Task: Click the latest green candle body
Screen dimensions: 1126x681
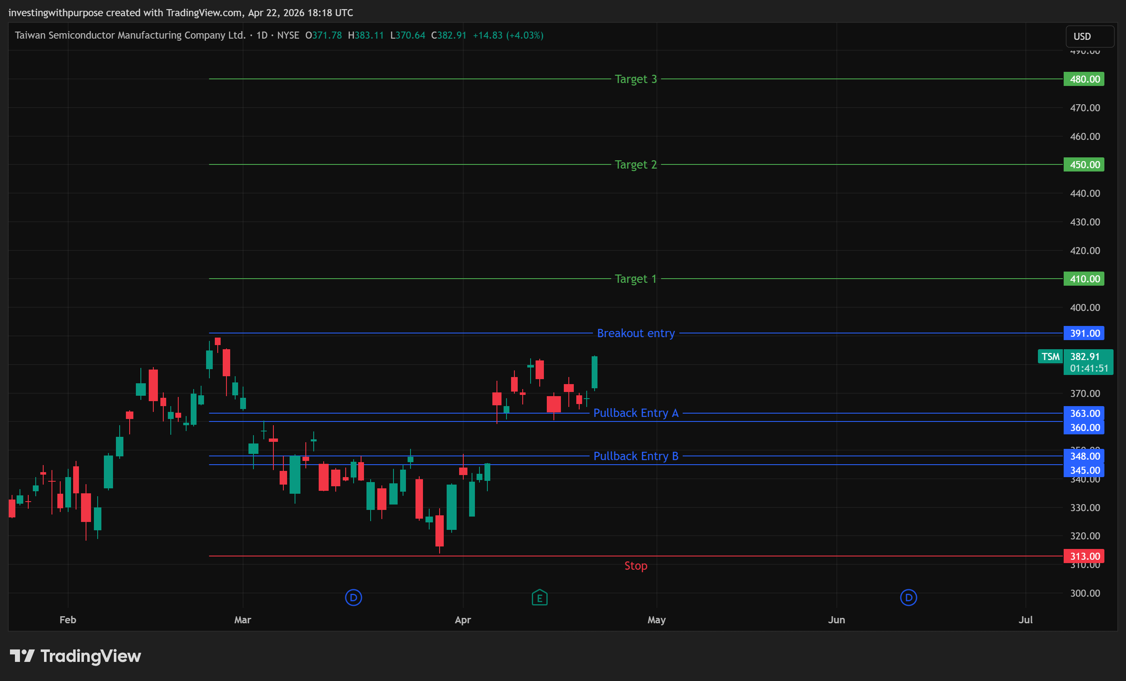Action: (x=594, y=372)
